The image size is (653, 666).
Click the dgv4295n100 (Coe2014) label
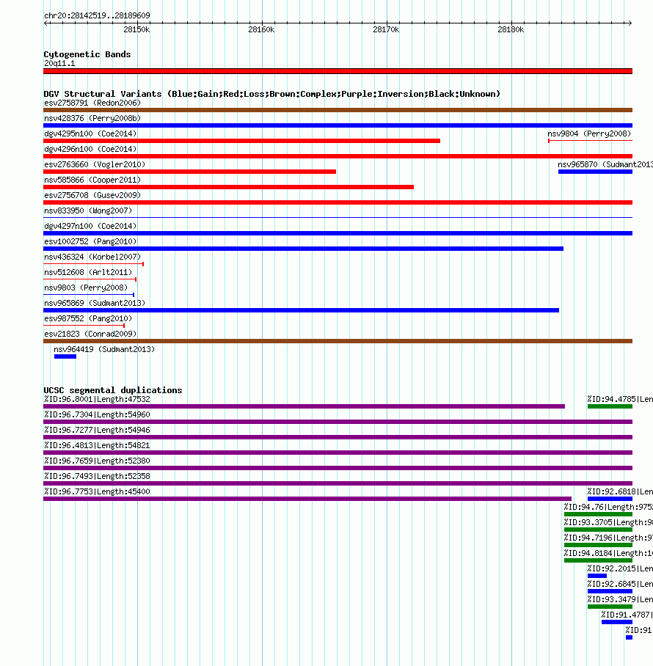(90, 133)
